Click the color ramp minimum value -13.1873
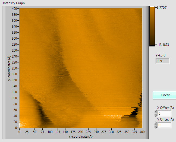Screen dimensions: 176x142 [x=162, y=45]
